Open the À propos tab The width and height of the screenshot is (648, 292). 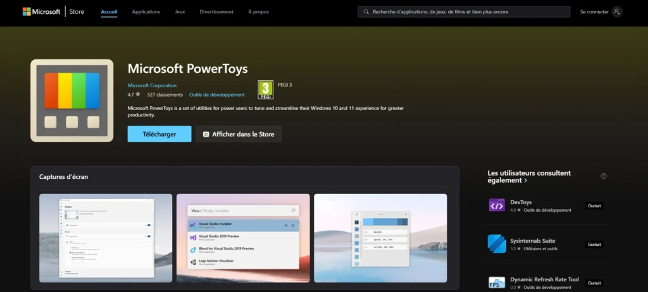(x=259, y=12)
